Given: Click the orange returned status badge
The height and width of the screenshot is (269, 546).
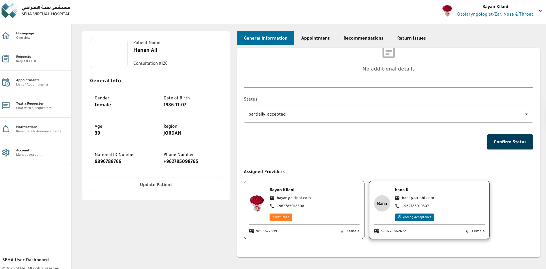Looking at the screenshot, I should [x=281, y=217].
